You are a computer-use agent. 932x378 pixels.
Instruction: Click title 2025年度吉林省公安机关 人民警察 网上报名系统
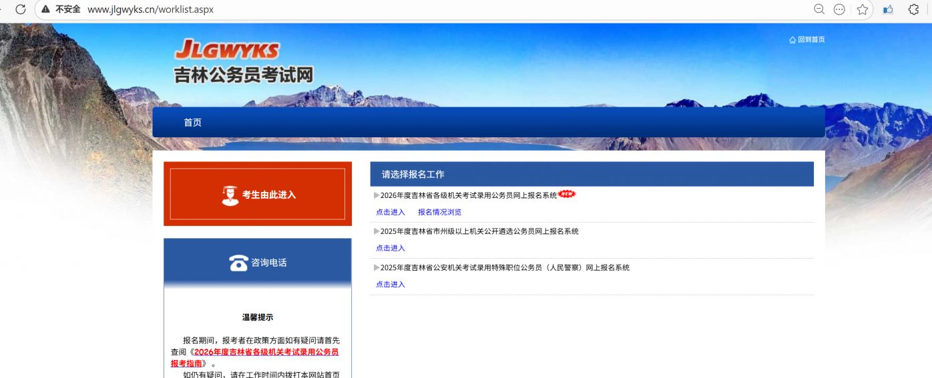point(505,267)
